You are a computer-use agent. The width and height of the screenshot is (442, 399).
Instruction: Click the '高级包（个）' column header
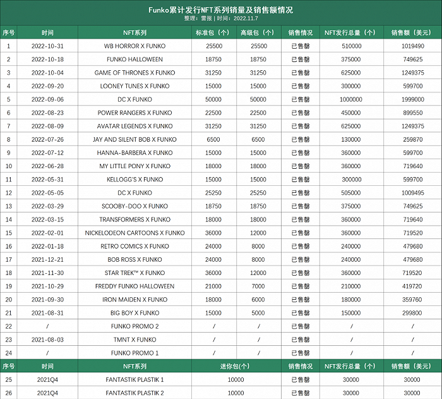(258, 33)
